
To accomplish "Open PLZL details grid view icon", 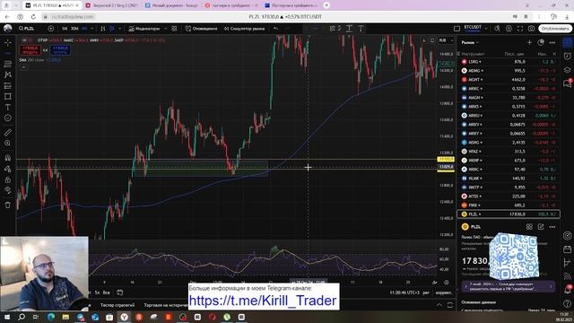I will click(x=529, y=227).
